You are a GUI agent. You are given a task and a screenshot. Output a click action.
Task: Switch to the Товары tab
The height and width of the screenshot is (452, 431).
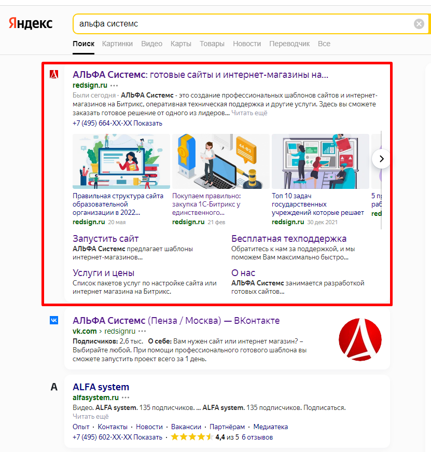(x=212, y=44)
